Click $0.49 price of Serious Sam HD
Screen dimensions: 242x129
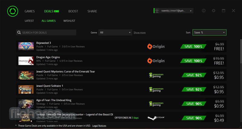point(219,120)
